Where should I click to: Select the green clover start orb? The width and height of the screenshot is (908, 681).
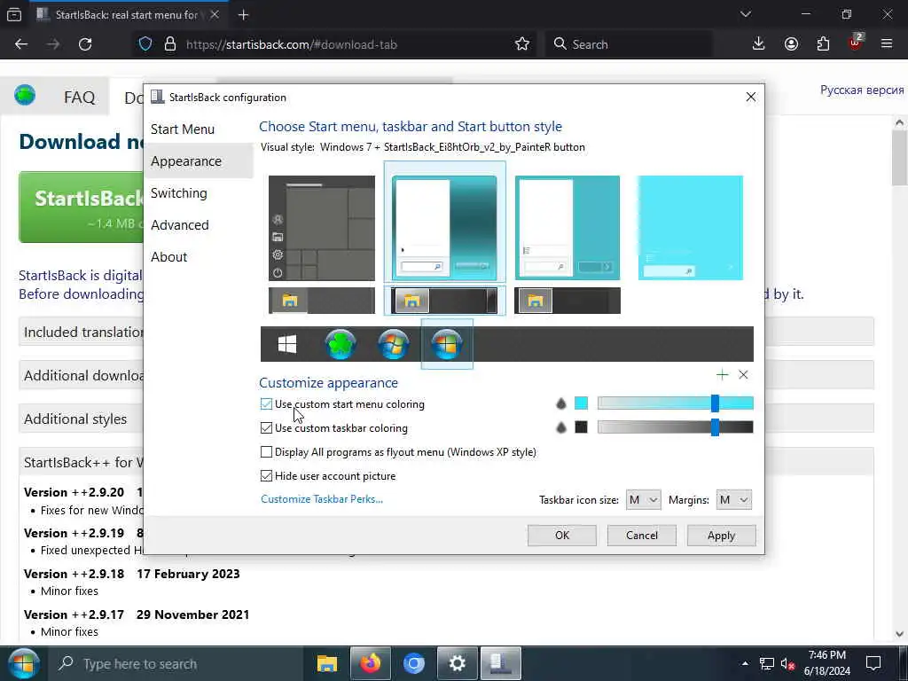pyautogui.click(x=340, y=344)
